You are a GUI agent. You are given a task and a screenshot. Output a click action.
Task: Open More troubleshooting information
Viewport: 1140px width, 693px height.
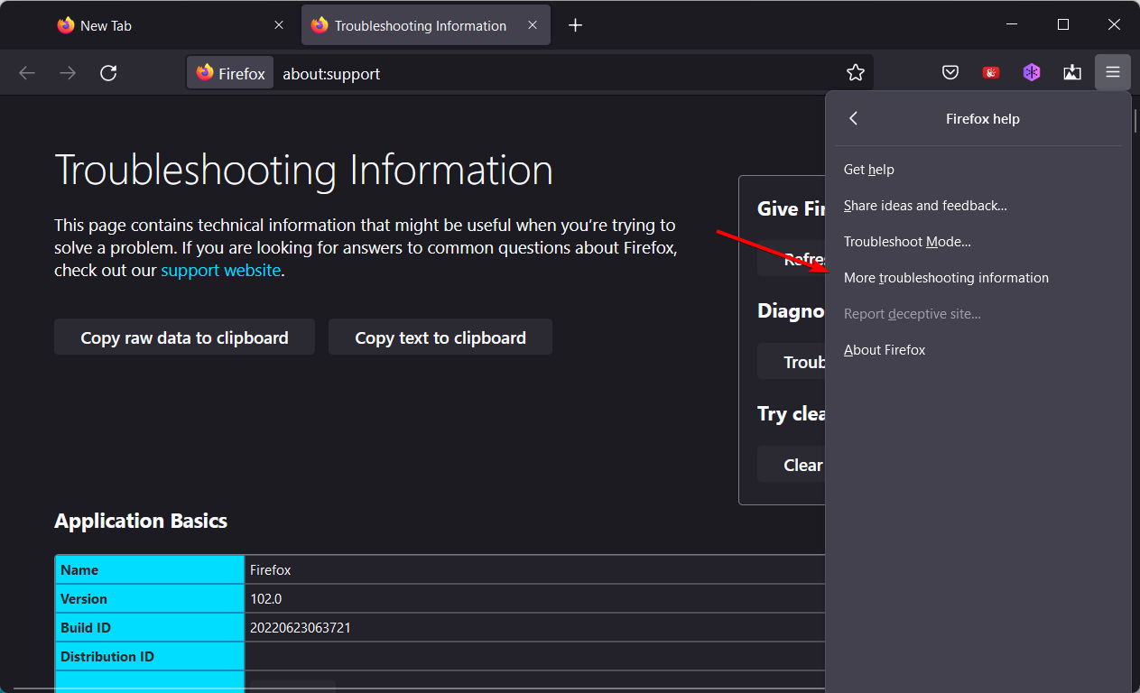tap(945, 278)
